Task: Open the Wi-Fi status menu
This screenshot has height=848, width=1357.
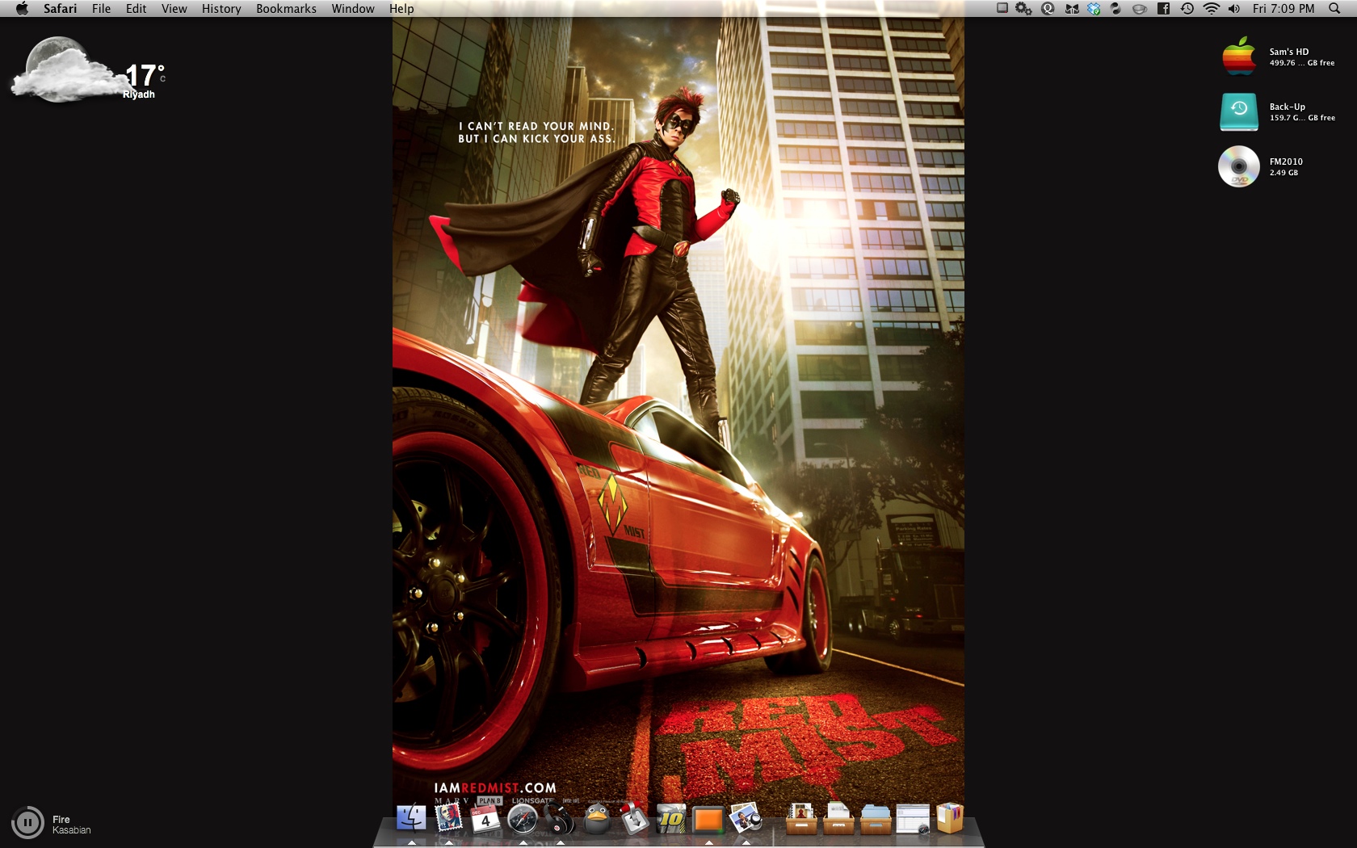Action: [1211, 9]
